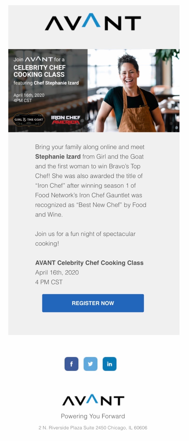The height and width of the screenshot is (441, 189).
Task: Select the footer AVANT logo
Action: [93, 400]
